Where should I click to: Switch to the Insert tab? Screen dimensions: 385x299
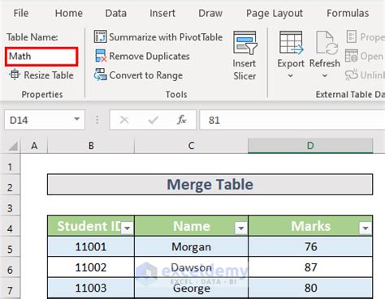coord(162,13)
